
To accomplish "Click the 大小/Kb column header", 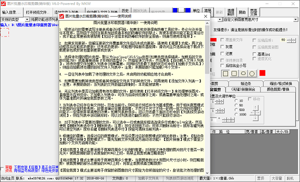I will [282, 131].
